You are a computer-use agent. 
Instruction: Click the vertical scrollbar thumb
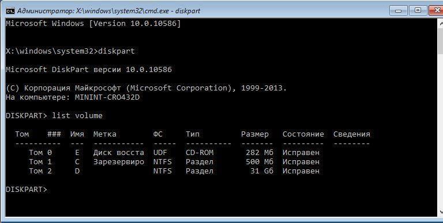point(441,41)
